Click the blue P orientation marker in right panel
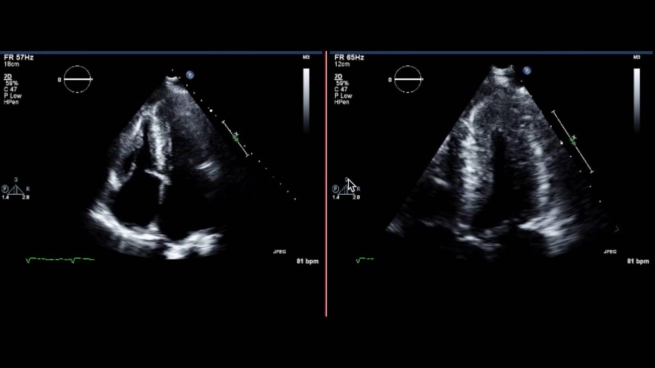655x368 pixels. (x=527, y=71)
